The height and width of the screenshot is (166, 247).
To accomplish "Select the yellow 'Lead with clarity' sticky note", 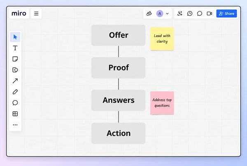I will tap(162, 39).
